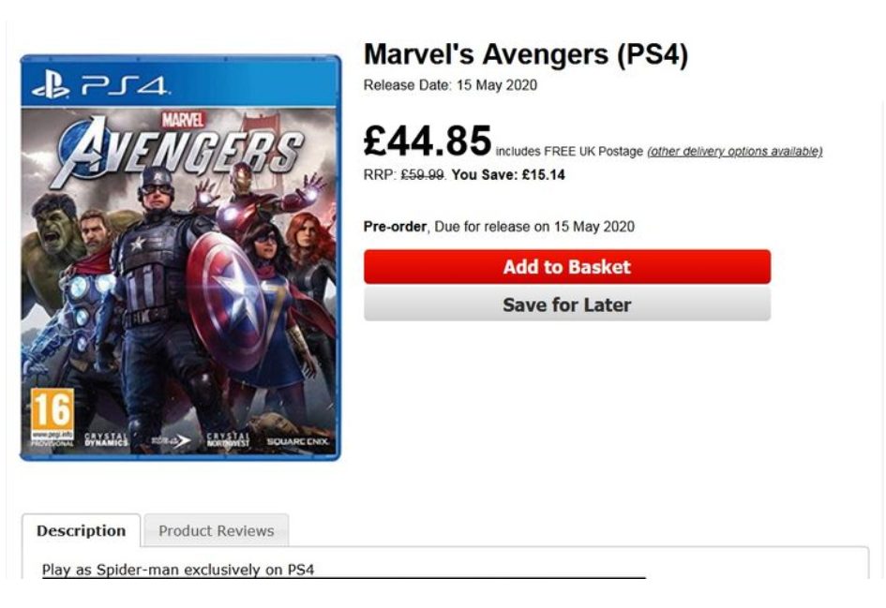886x608 pixels.
Task: Click the Square Enix logo on the cover
Action: [296, 440]
